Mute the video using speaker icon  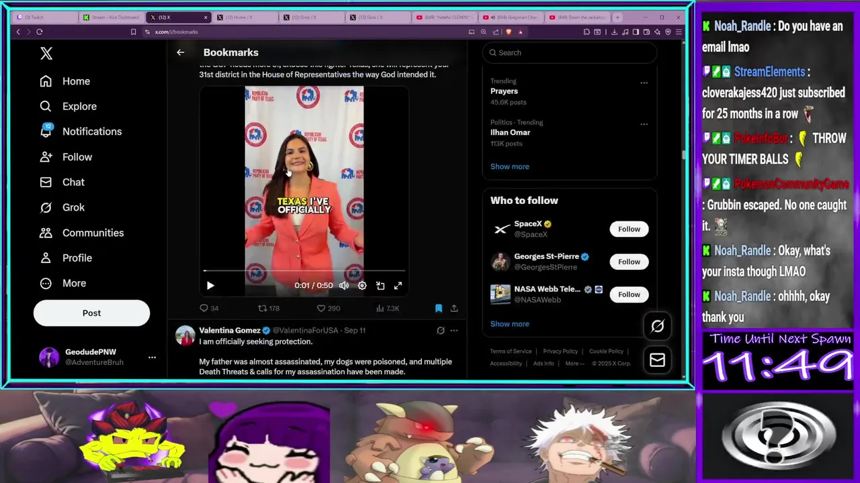(x=344, y=286)
